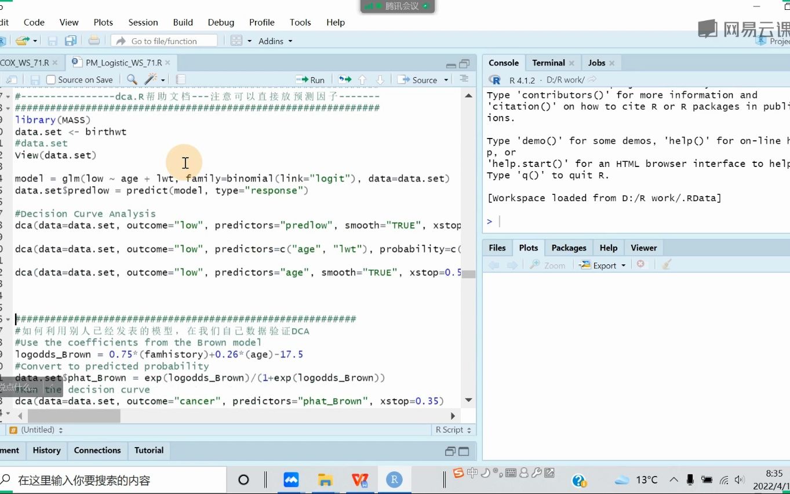Run the current line with Run

[x=311, y=80]
